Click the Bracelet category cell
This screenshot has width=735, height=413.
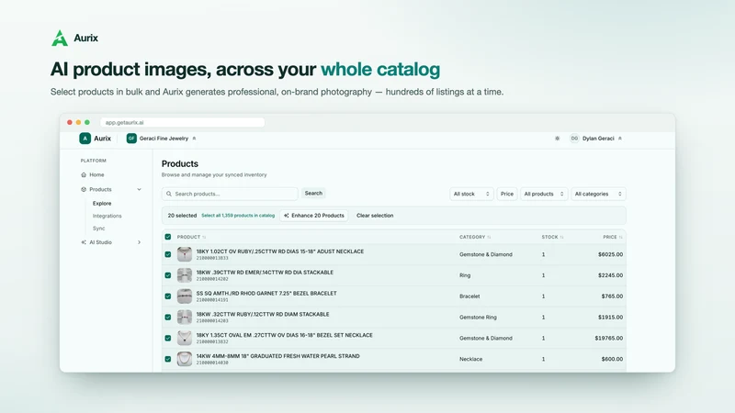pos(469,296)
